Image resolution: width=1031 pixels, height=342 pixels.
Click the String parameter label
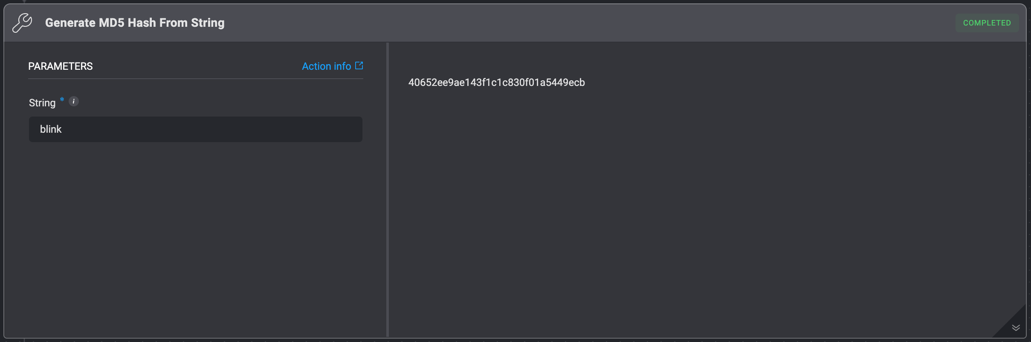point(42,103)
